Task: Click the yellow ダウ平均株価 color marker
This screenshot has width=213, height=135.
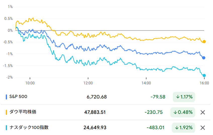Action: [6, 112]
